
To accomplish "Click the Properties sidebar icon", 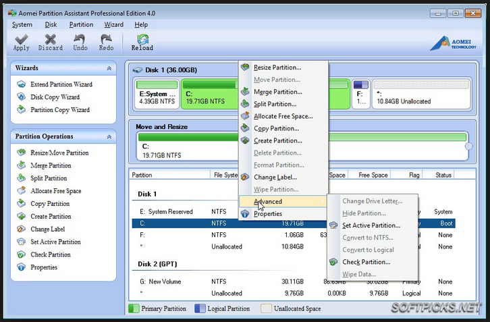I will pos(21,267).
